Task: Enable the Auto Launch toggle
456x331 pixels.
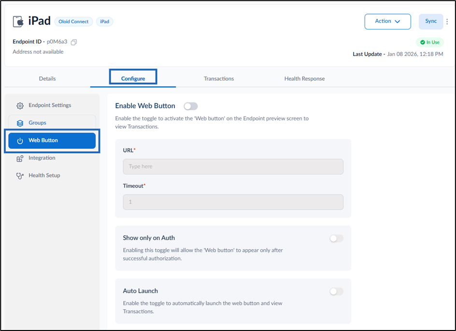Action: (x=337, y=291)
